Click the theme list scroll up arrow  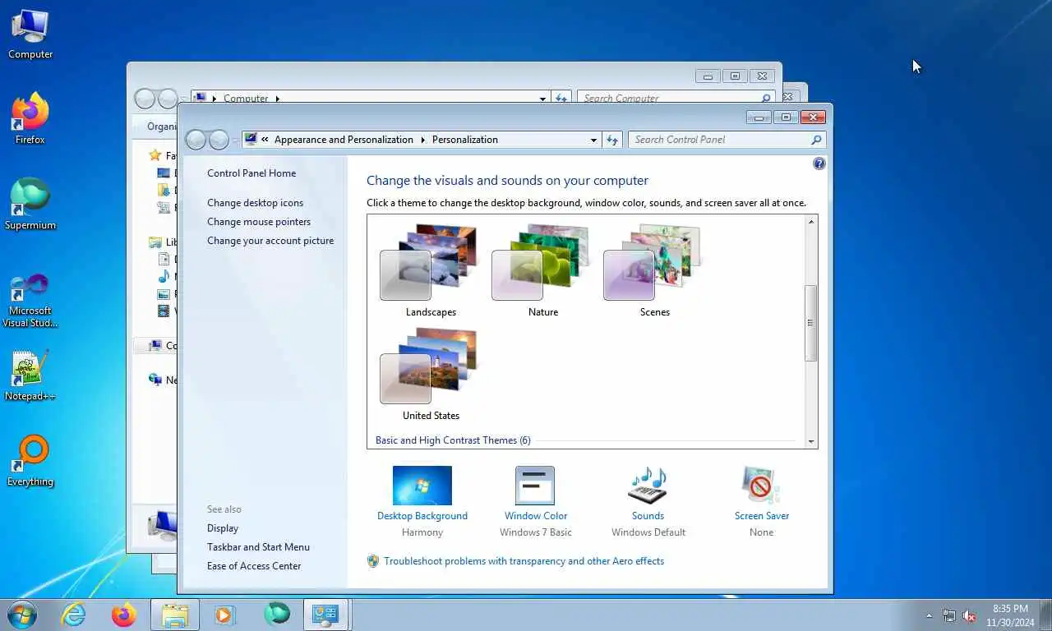click(x=811, y=222)
